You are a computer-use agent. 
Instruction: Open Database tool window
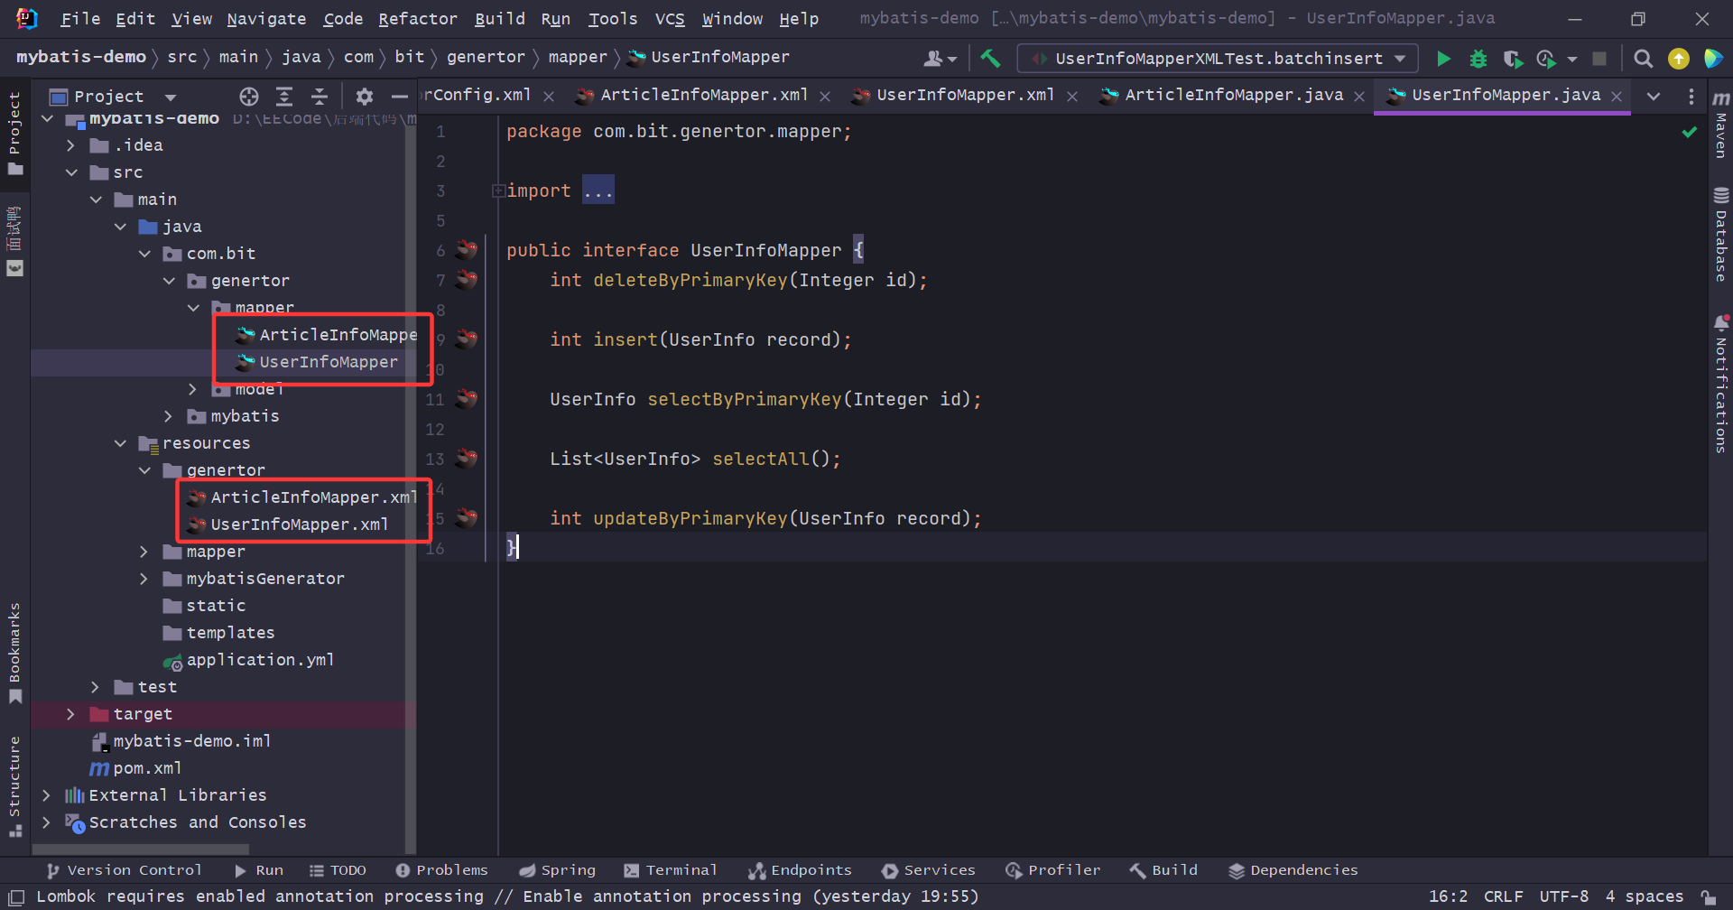tap(1720, 235)
